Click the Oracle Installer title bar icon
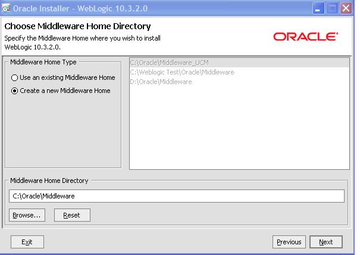Image resolution: width=360 pixels, height=255 pixels. [6, 8]
